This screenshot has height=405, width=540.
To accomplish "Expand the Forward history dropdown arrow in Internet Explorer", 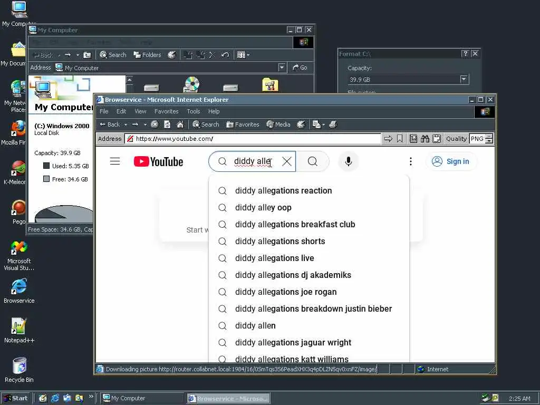I will click(146, 124).
